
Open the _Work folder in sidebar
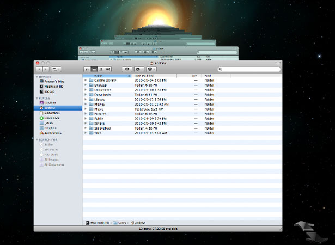click(x=46, y=123)
